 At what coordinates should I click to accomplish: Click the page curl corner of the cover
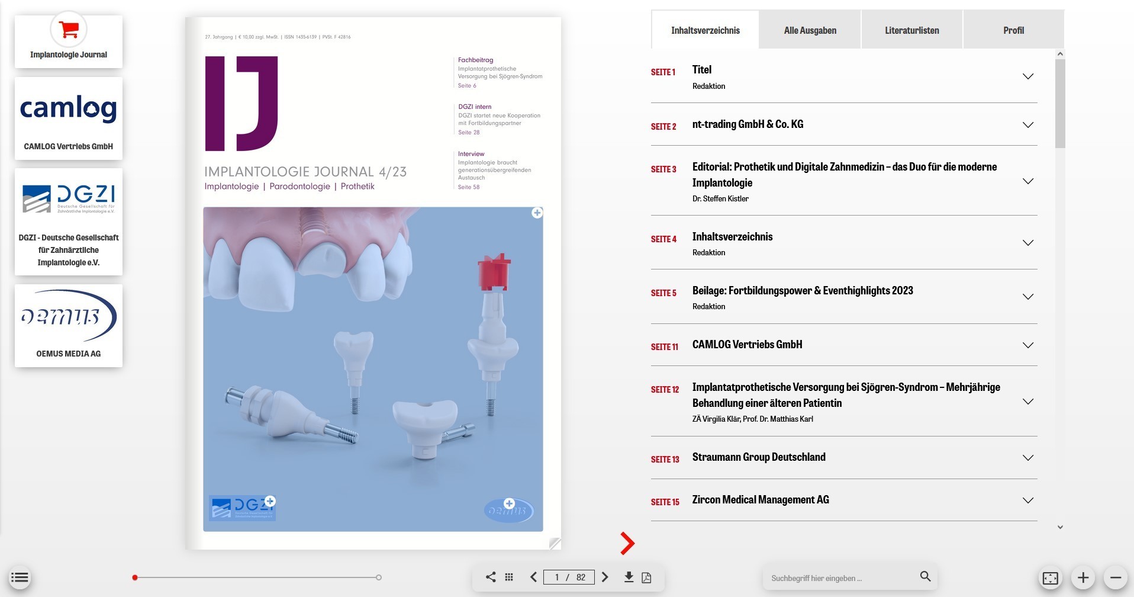[555, 543]
